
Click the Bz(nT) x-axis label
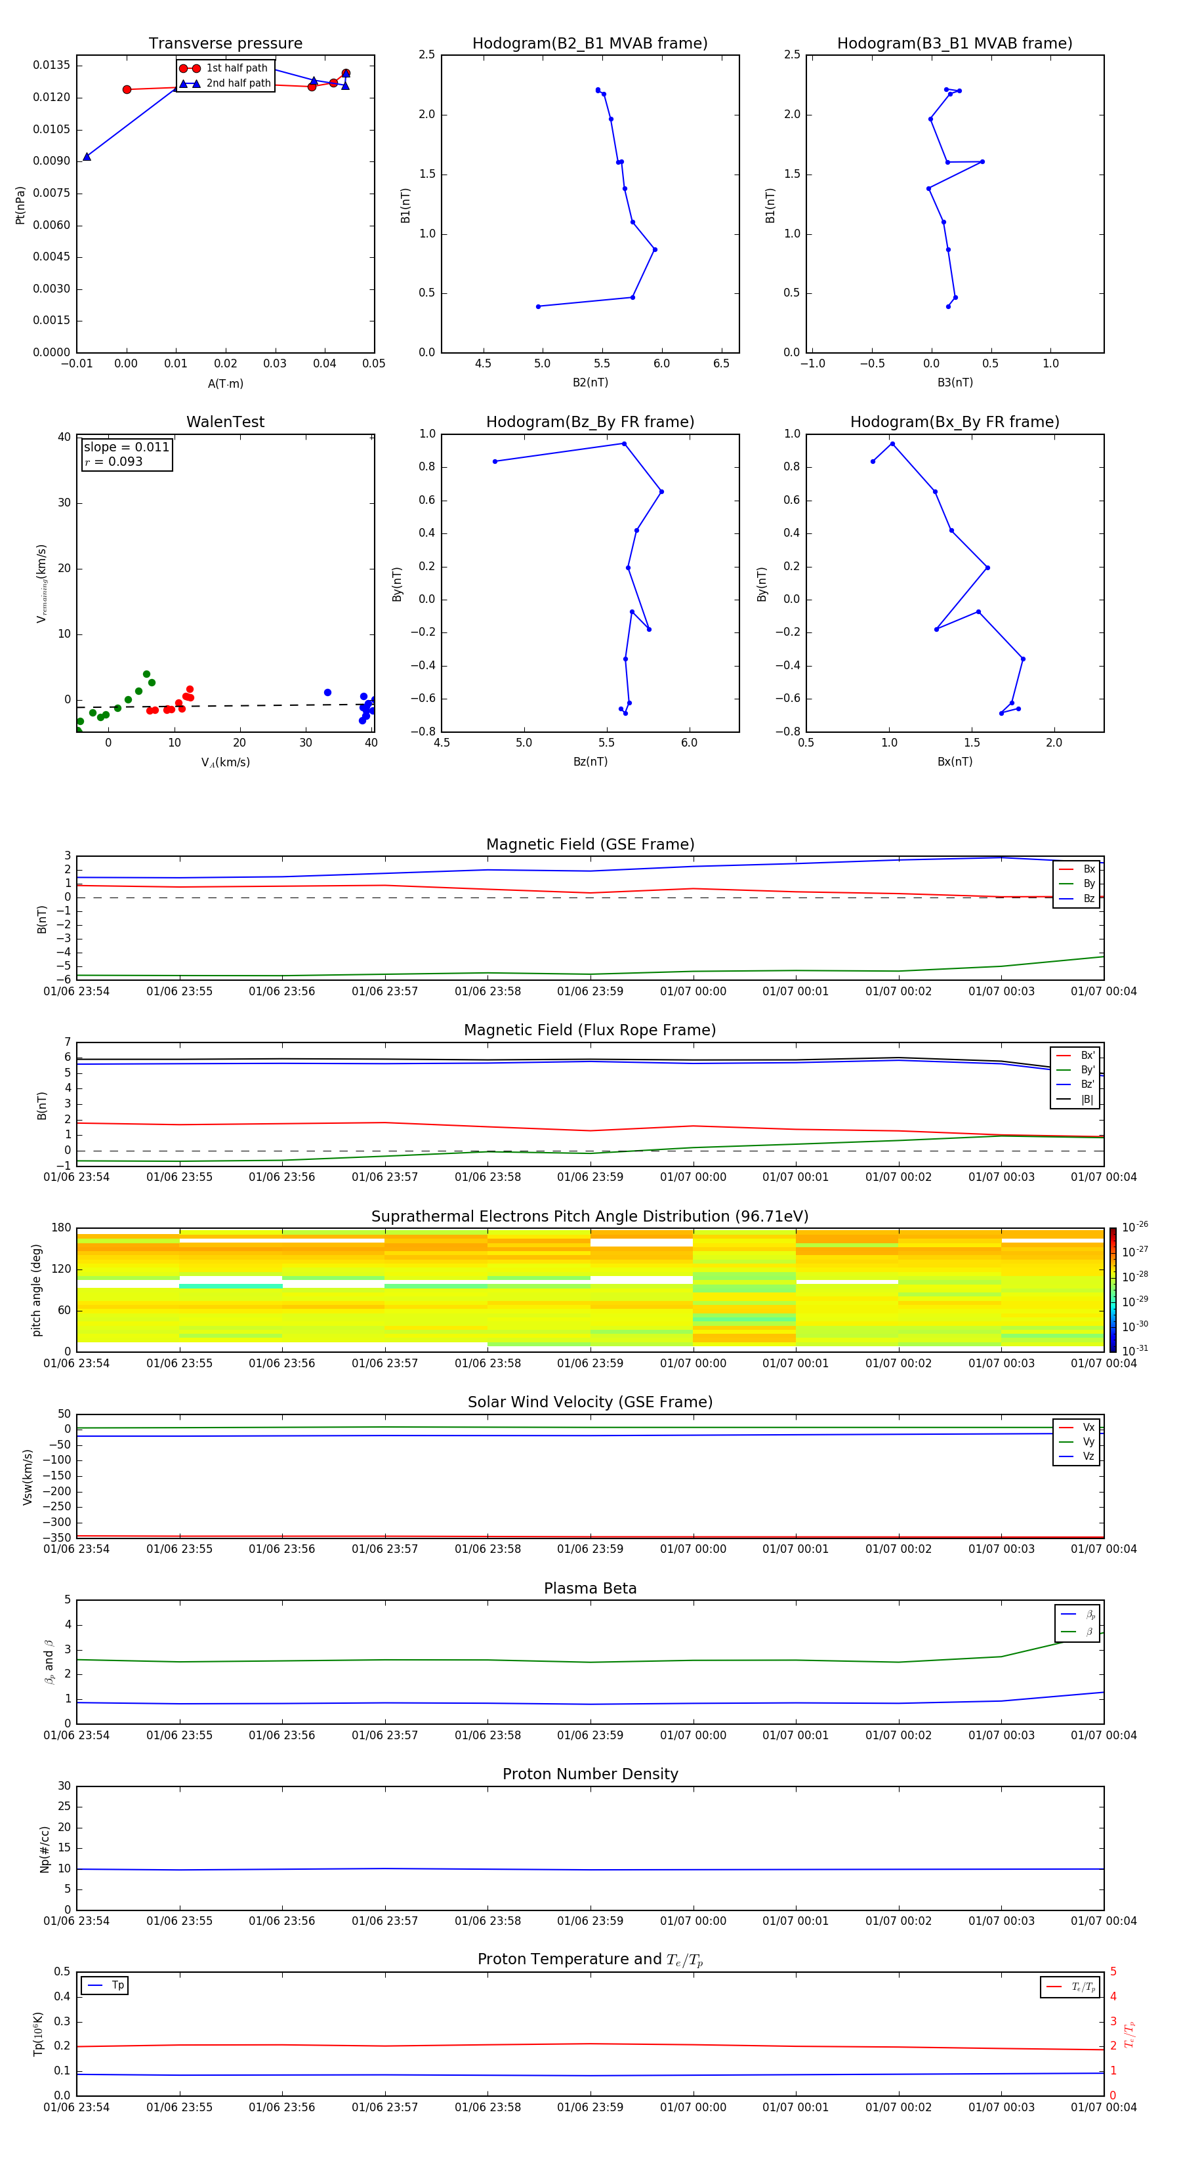(x=590, y=762)
